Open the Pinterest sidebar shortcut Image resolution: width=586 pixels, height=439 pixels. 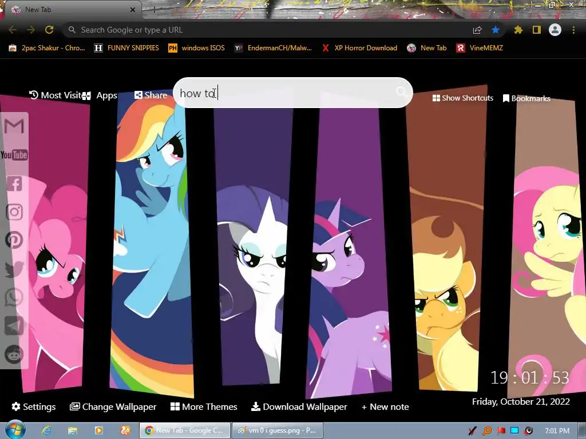tap(14, 240)
